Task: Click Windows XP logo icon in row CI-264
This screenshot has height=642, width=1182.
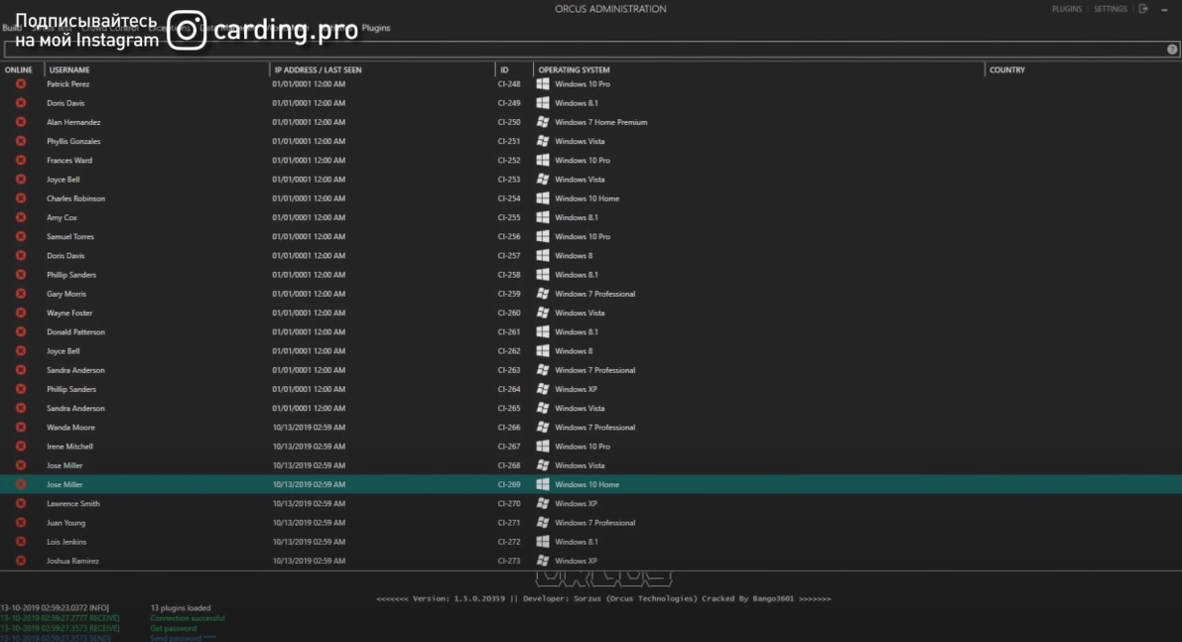Action: pos(543,389)
